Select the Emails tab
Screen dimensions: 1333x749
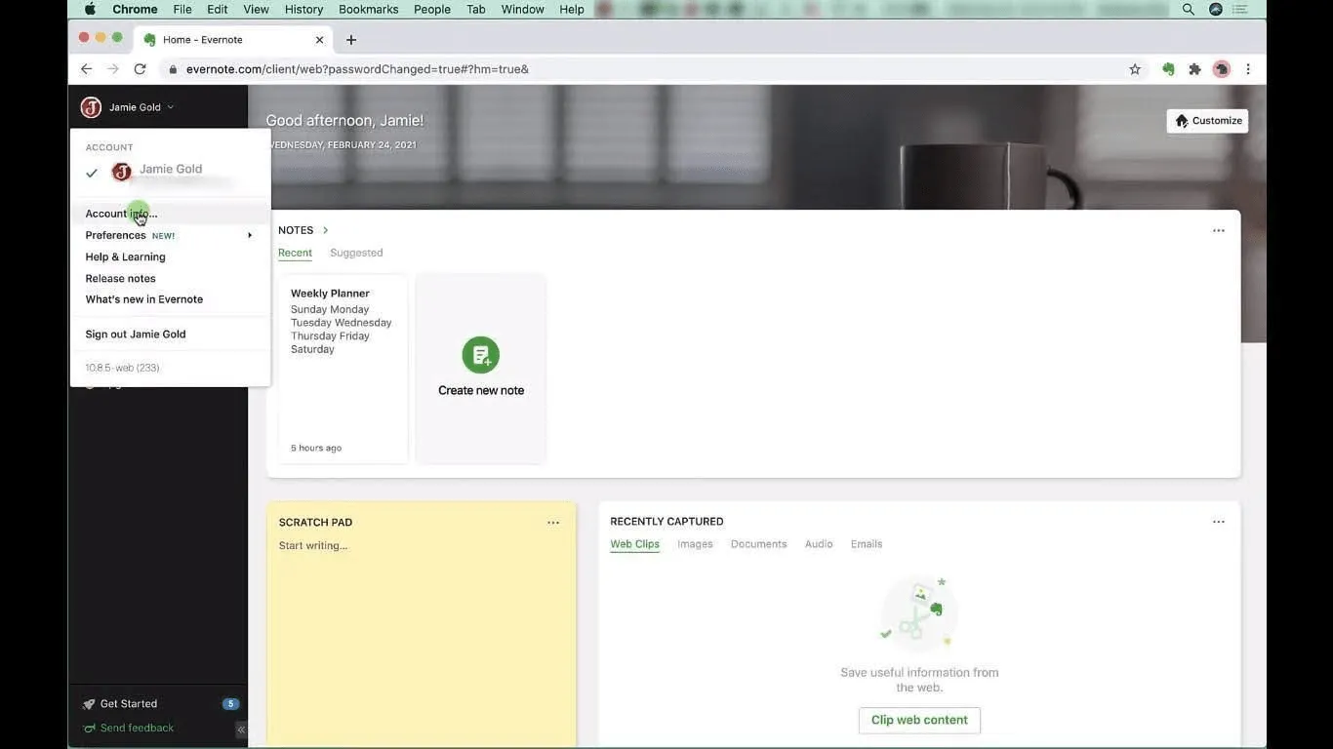point(867,544)
